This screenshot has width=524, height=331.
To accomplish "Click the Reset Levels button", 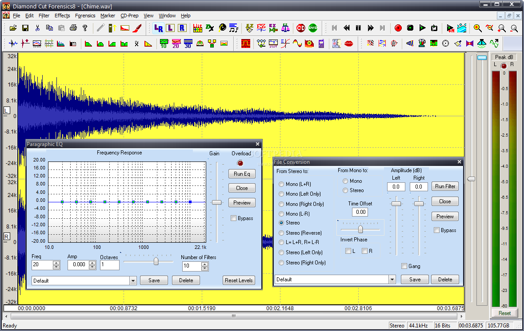I will [239, 280].
